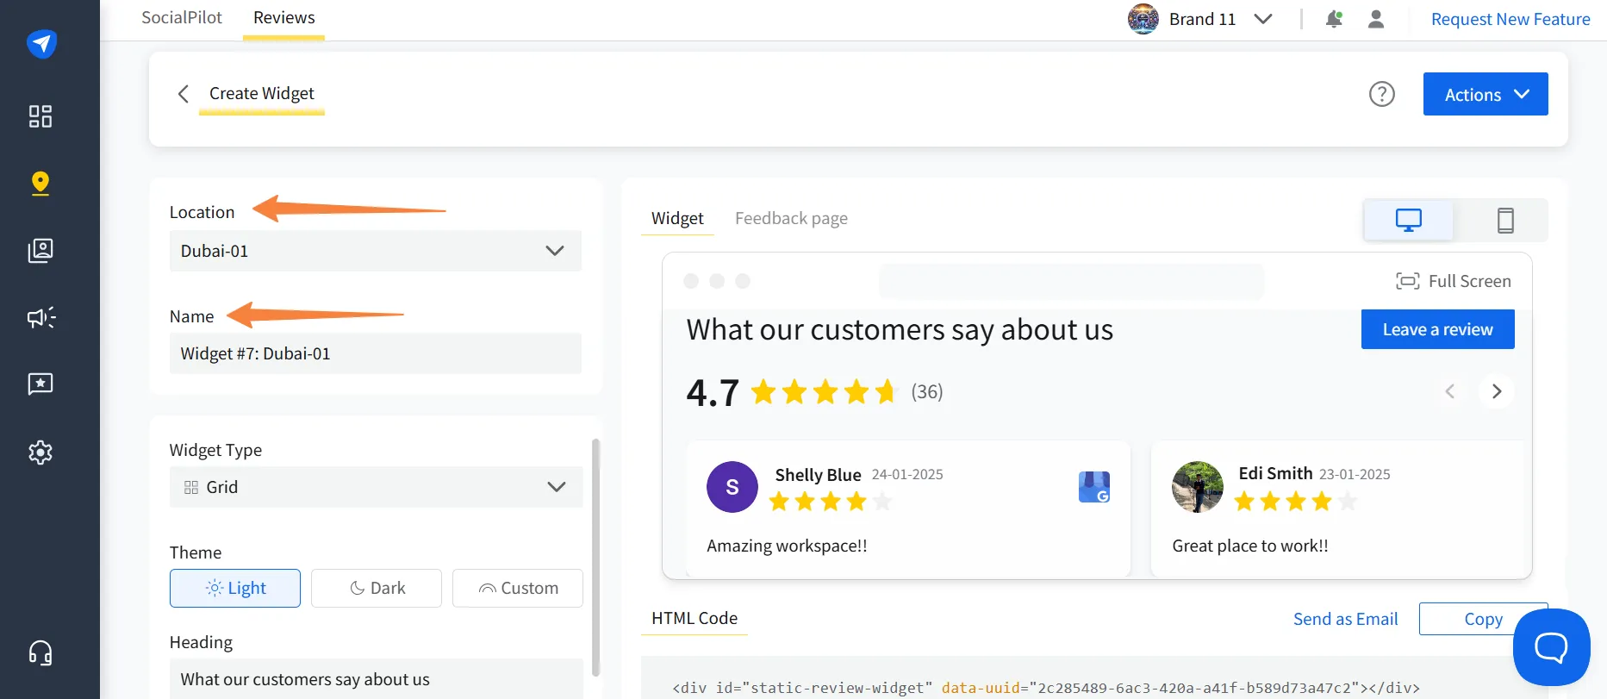Open the megaphone campaigns sidebar icon
Image resolution: width=1607 pixels, height=699 pixels.
point(40,317)
